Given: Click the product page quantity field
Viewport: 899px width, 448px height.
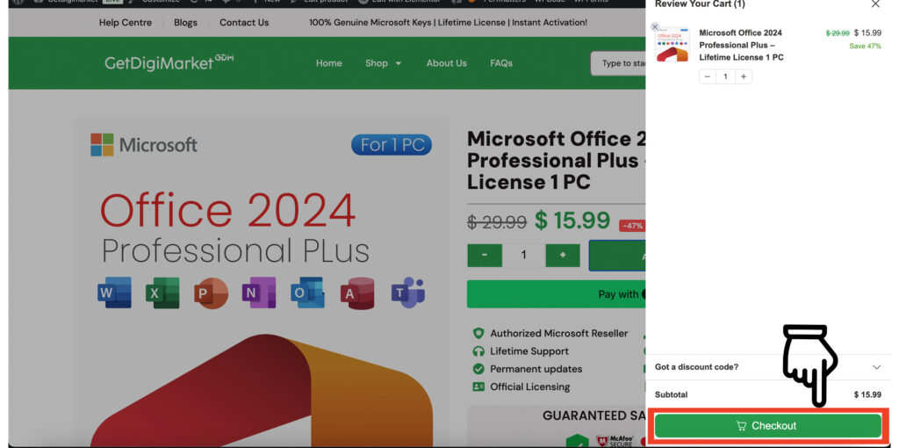Looking at the screenshot, I should click(524, 255).
